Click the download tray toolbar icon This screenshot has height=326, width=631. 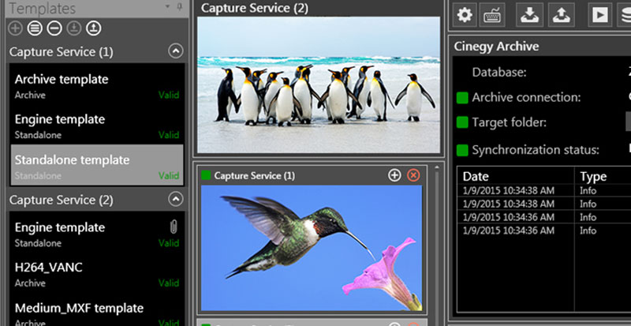529,15
